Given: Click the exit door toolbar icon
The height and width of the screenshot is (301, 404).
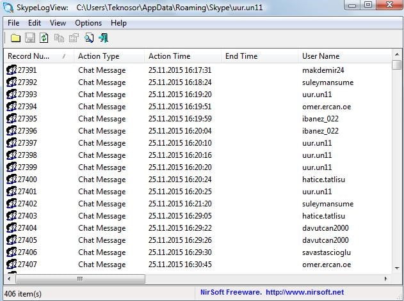Looking at the screenshot, I should pos(103,38).
